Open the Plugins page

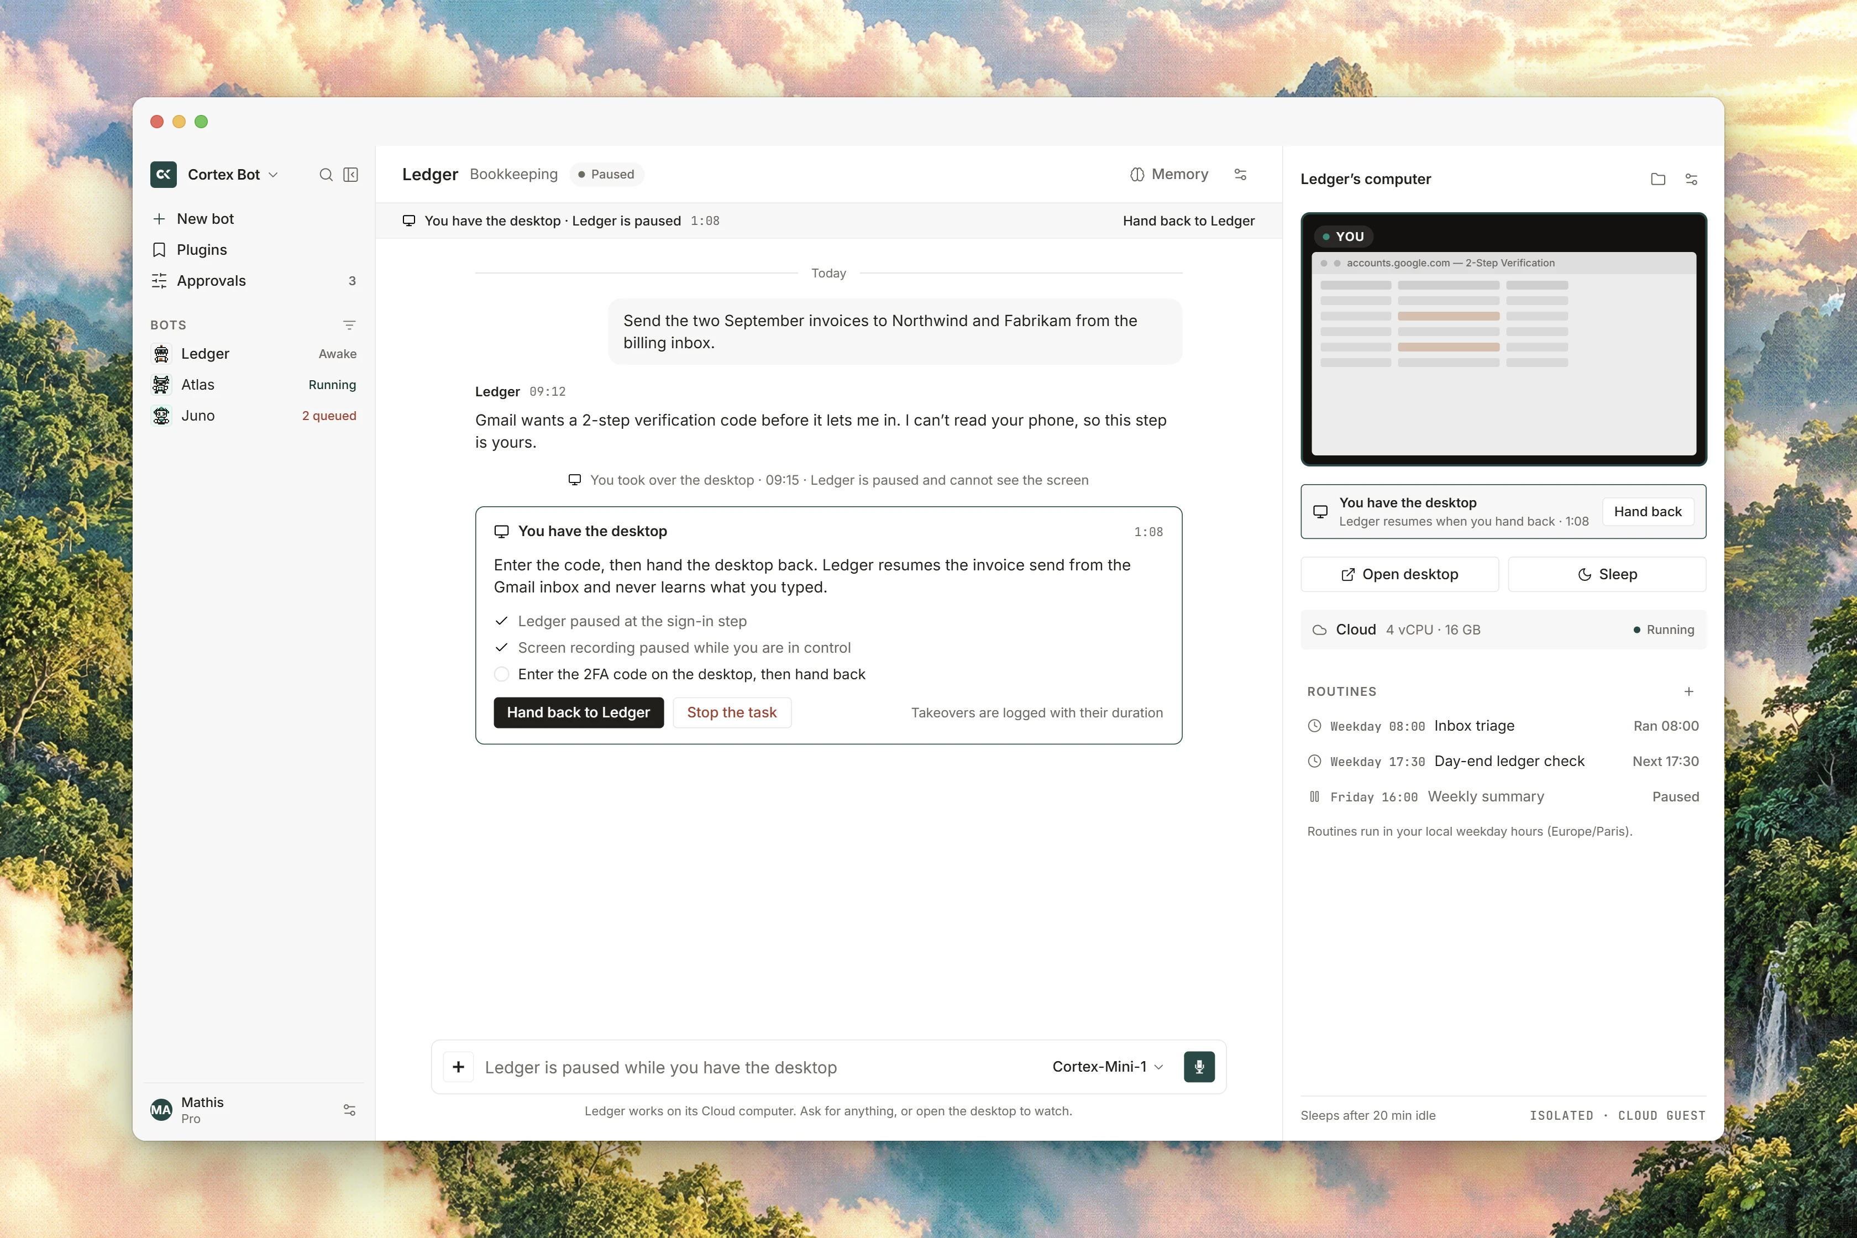click(254, 249)
